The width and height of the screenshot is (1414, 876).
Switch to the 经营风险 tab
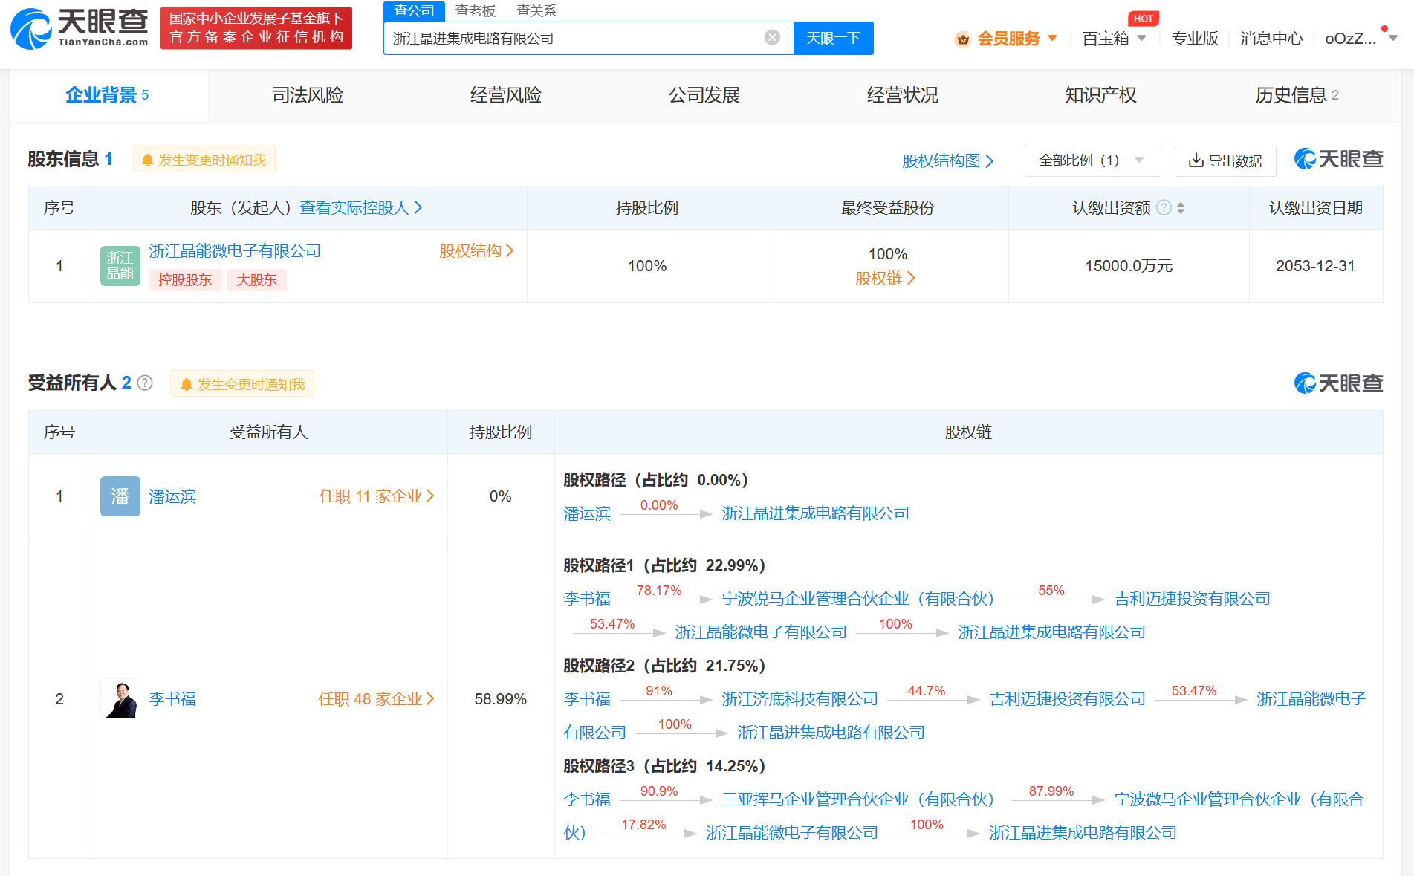pyautogui.click(x=505, y=95)
